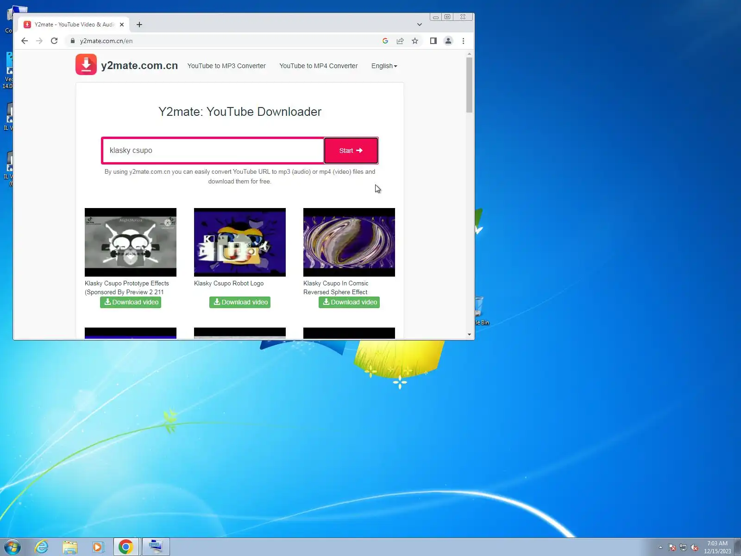
Task: Click the scrollbar down arrow
Action: coord(469,335)
